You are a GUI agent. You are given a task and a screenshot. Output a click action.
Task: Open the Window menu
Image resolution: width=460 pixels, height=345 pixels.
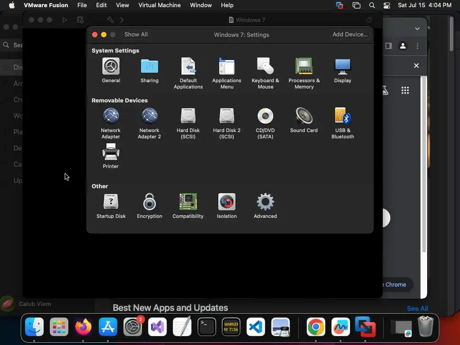201,5
